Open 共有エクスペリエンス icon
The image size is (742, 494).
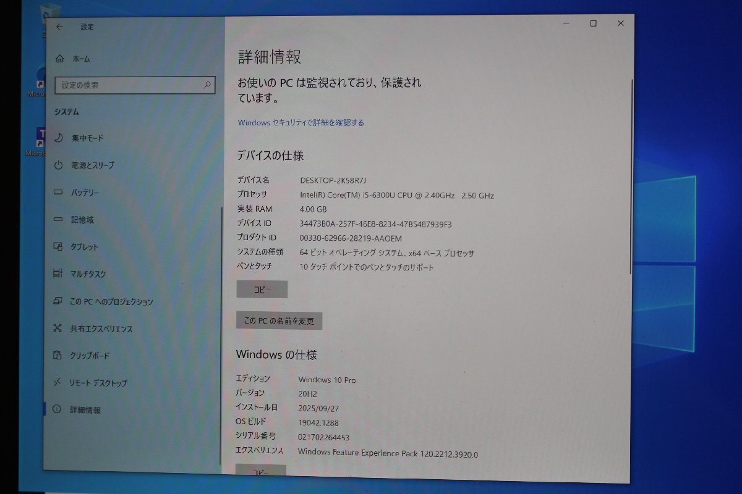58,329
